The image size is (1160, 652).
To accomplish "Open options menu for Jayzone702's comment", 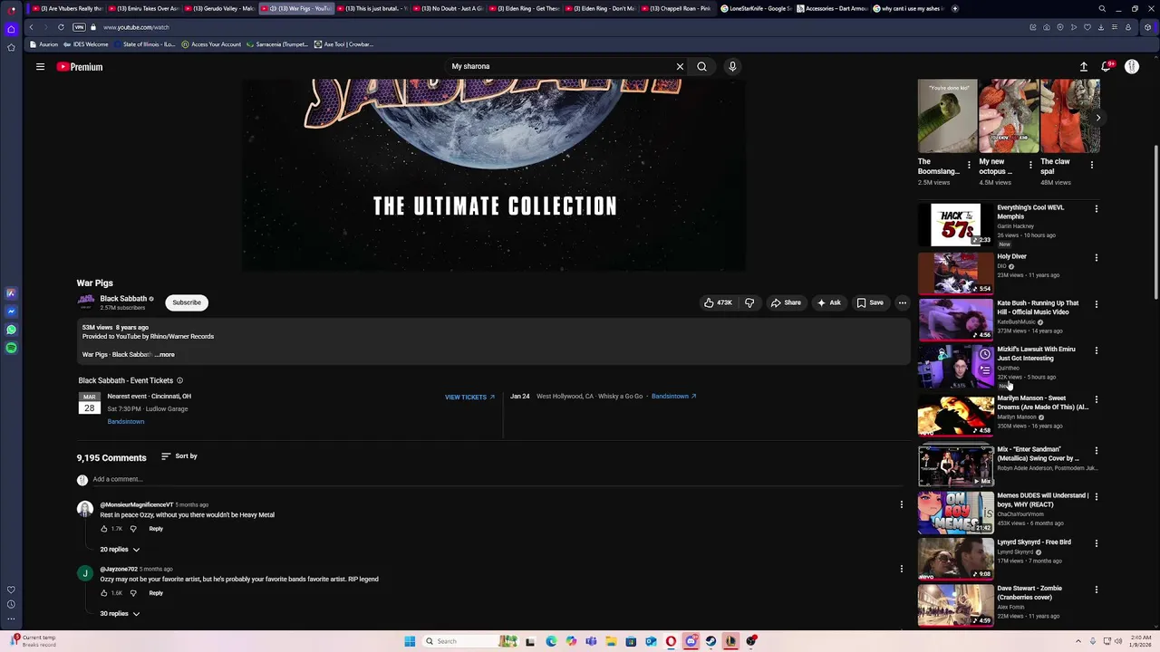I will (x=901, y=569).
